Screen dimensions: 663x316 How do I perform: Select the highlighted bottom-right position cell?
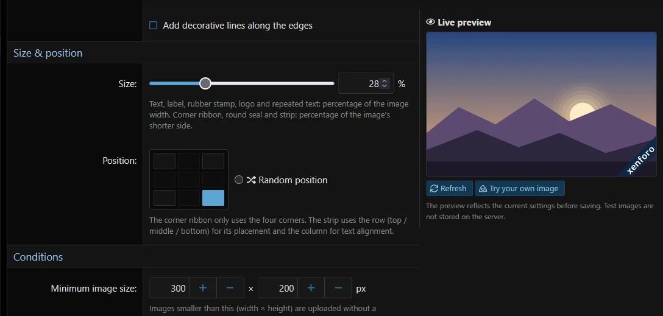pos(213,198)
